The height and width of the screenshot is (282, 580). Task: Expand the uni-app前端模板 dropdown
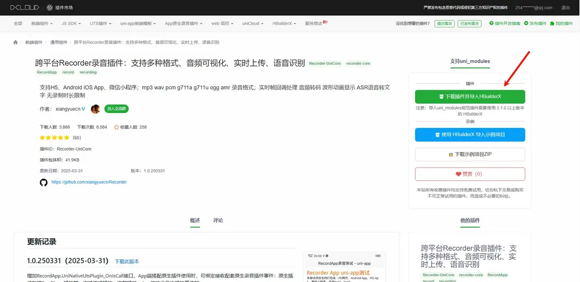(138, 23)
